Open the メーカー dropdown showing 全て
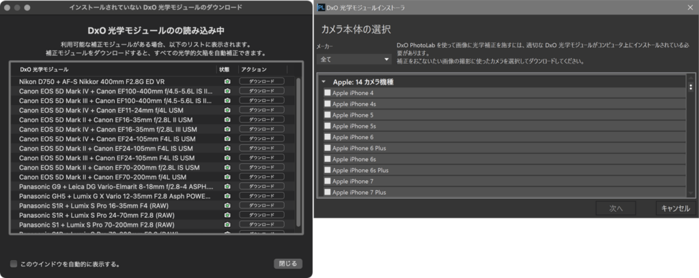Image resolution: width=699 pixels, height=278 pixels. pos(354,59)
